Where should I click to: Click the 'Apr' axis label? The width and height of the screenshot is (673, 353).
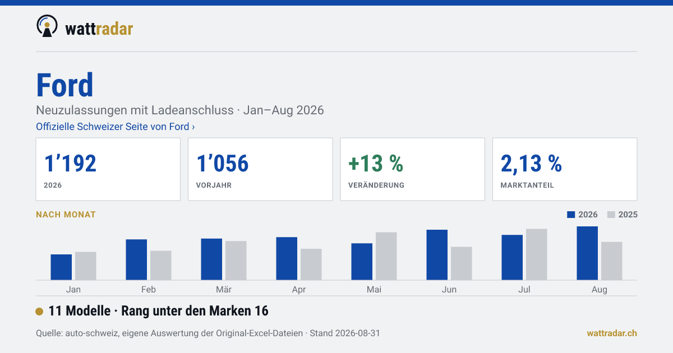click(299, 290)
